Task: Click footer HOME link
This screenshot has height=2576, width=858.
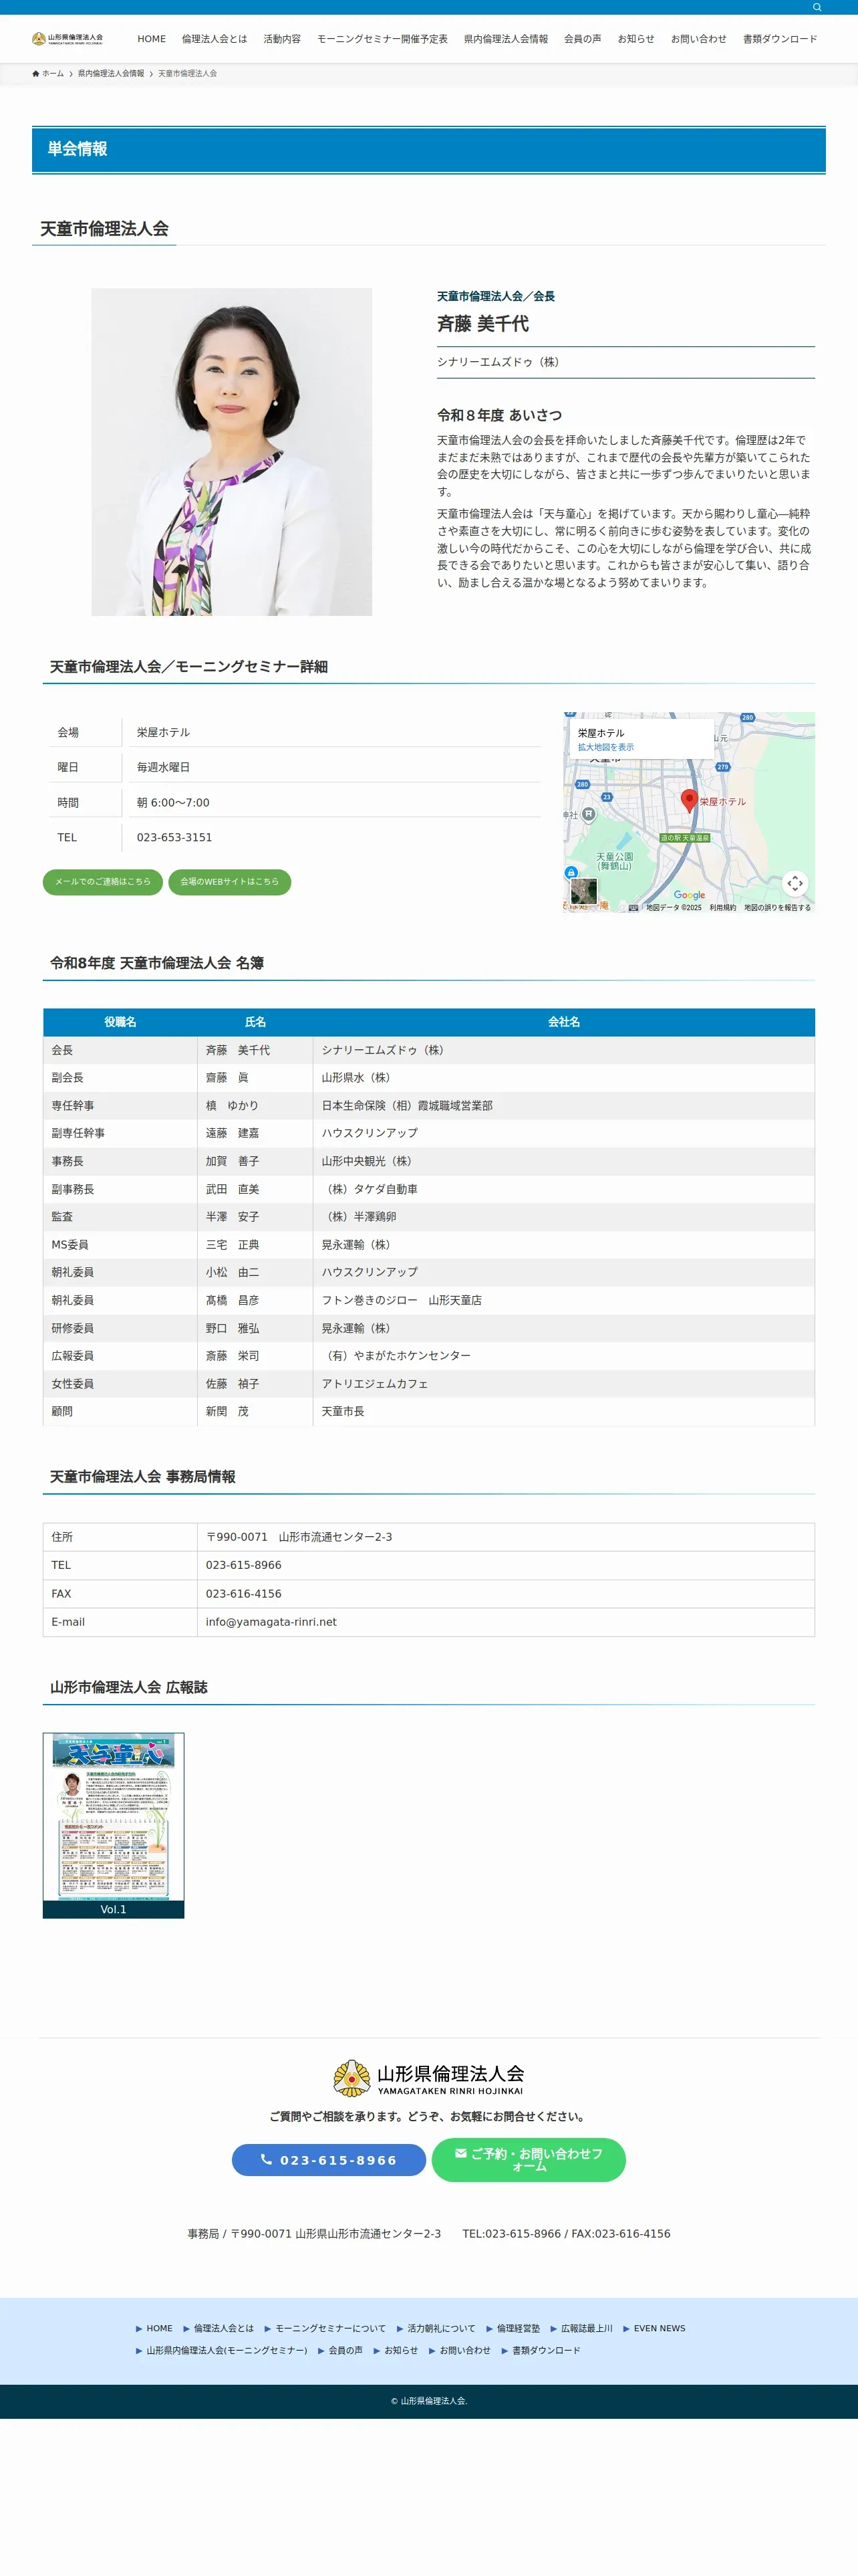Action: 160,2328
